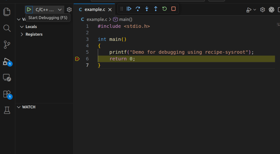Select the example.c editor tab
This screenshot has height=154, width=280.
pyautogui.click(x=94, y=10)
